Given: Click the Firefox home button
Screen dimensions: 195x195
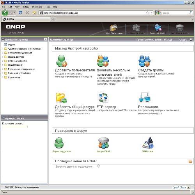Looking at the screenshot, I should 34,13.
